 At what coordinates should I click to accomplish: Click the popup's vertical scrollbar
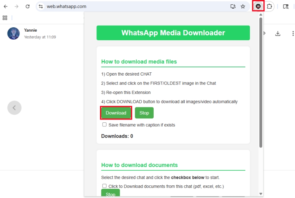(x=261, y=83)
